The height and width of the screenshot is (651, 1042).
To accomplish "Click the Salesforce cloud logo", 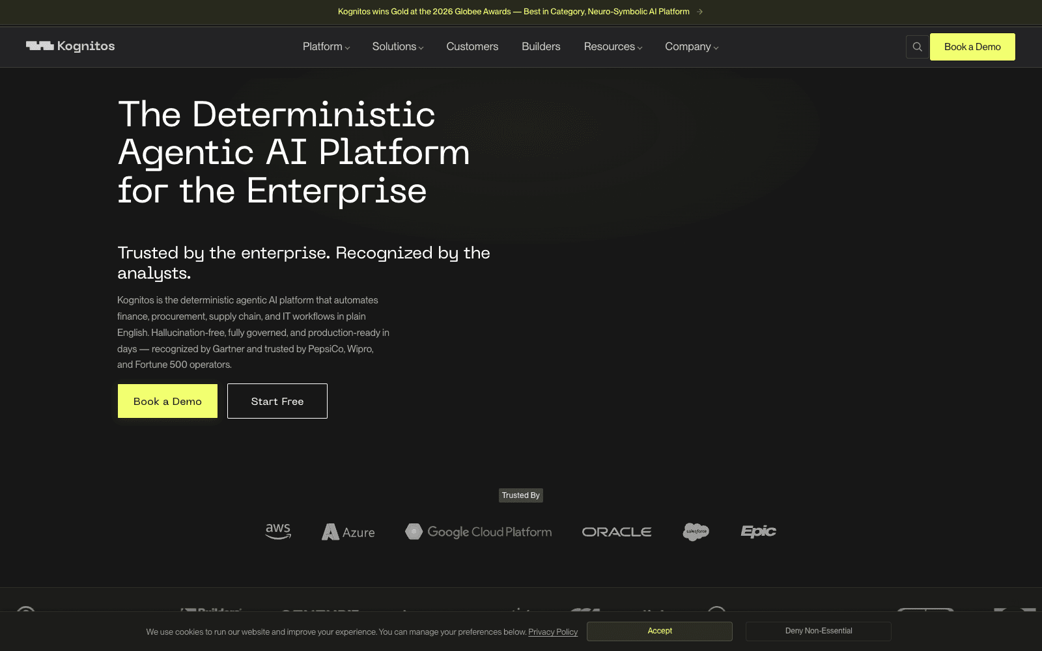I will (x=696, y=532).
